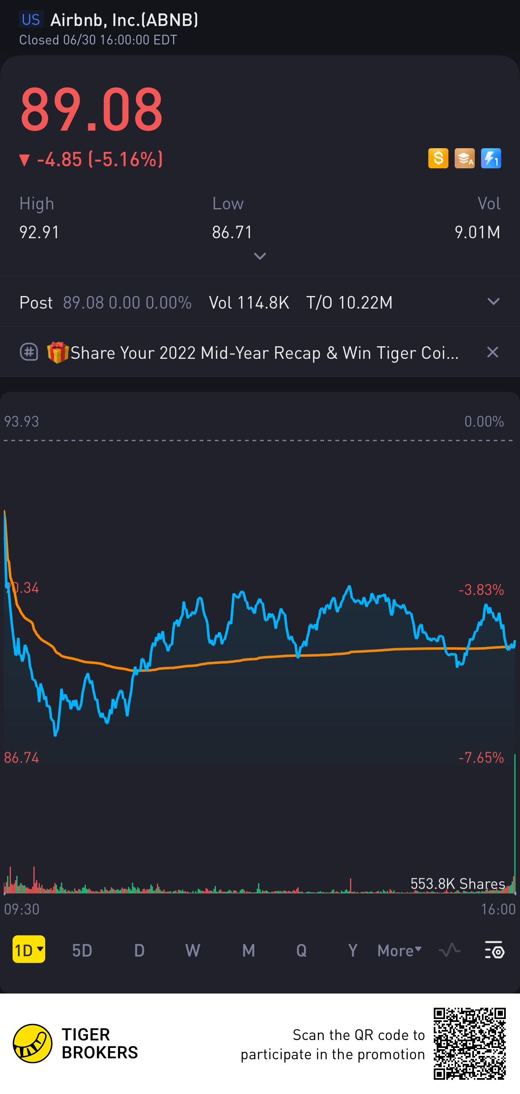Tap the QR code image

tap(469, 1043)
